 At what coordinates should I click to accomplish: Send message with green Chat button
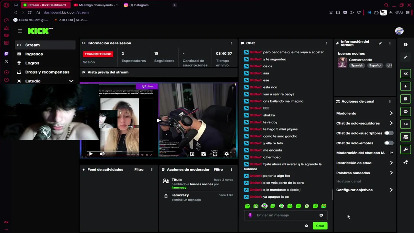[320, 226]
